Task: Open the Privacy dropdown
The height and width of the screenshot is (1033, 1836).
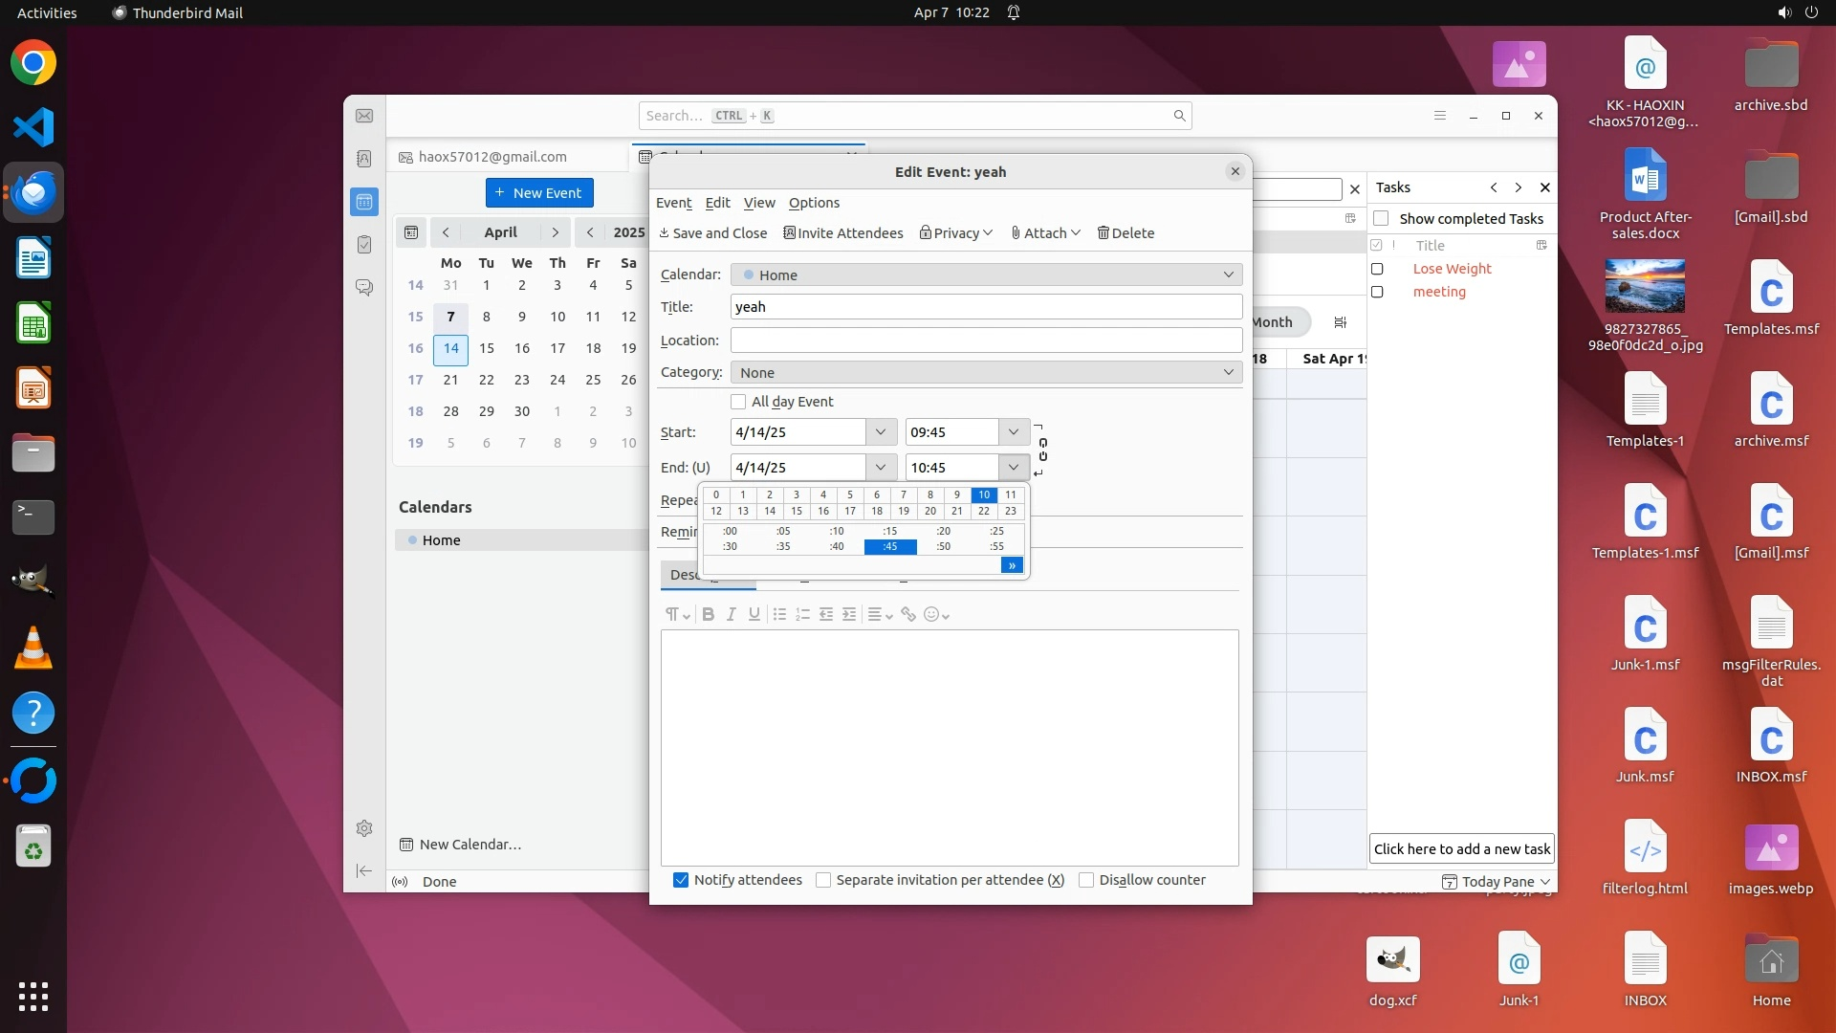Action: [x=956, y=233]
